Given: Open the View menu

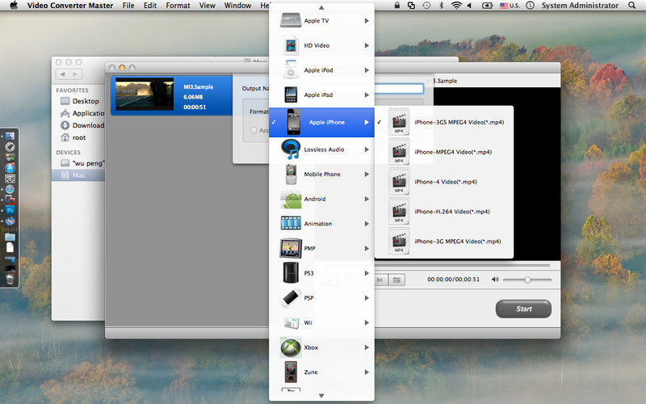Looking at the screenshot, I should (x=208, y=6).
